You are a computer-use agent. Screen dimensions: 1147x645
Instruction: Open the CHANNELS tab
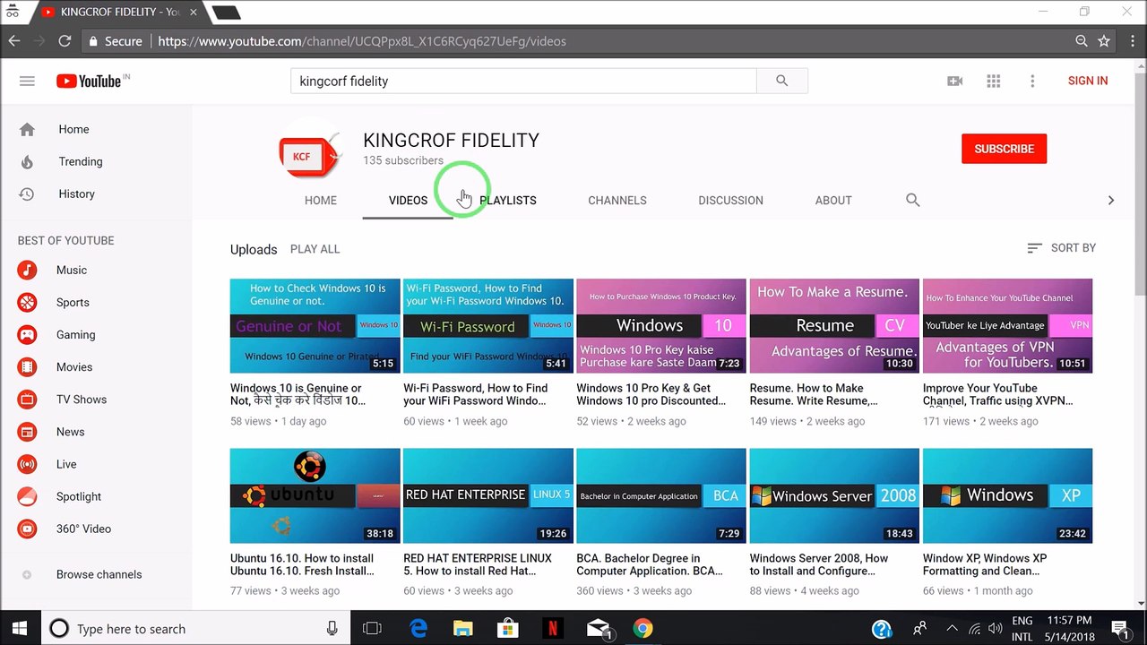click(617, 200)
